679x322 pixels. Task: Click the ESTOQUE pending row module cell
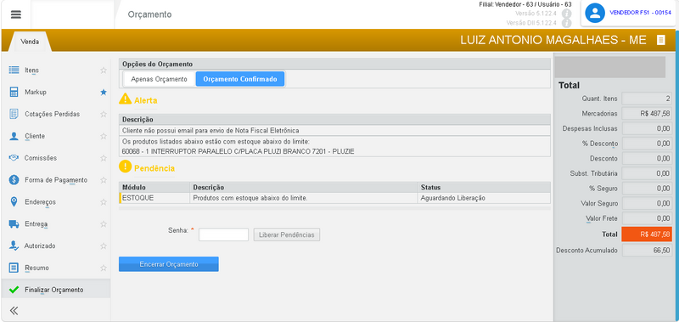(154, 198)
